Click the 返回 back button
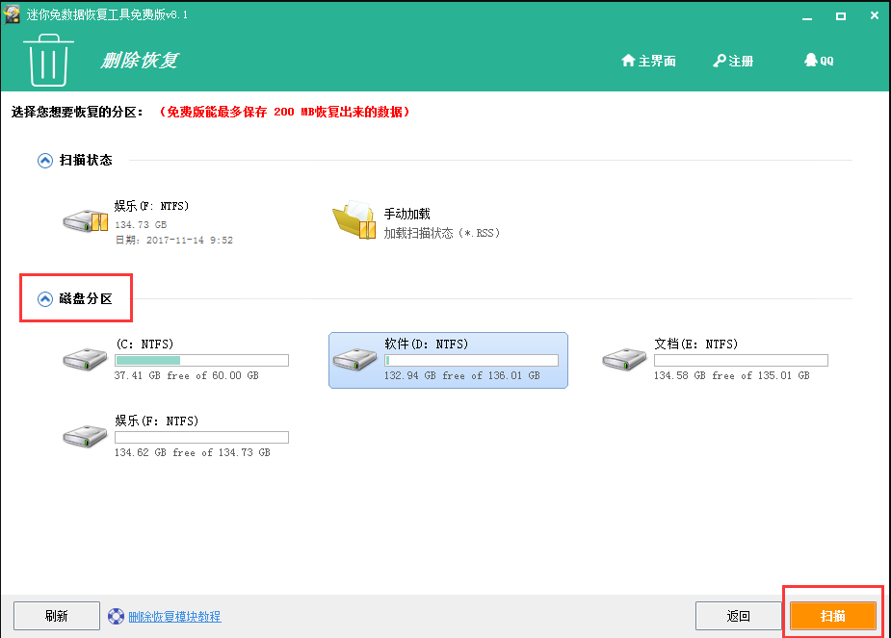This screenshot has height=638, width=891. (738, 616)
